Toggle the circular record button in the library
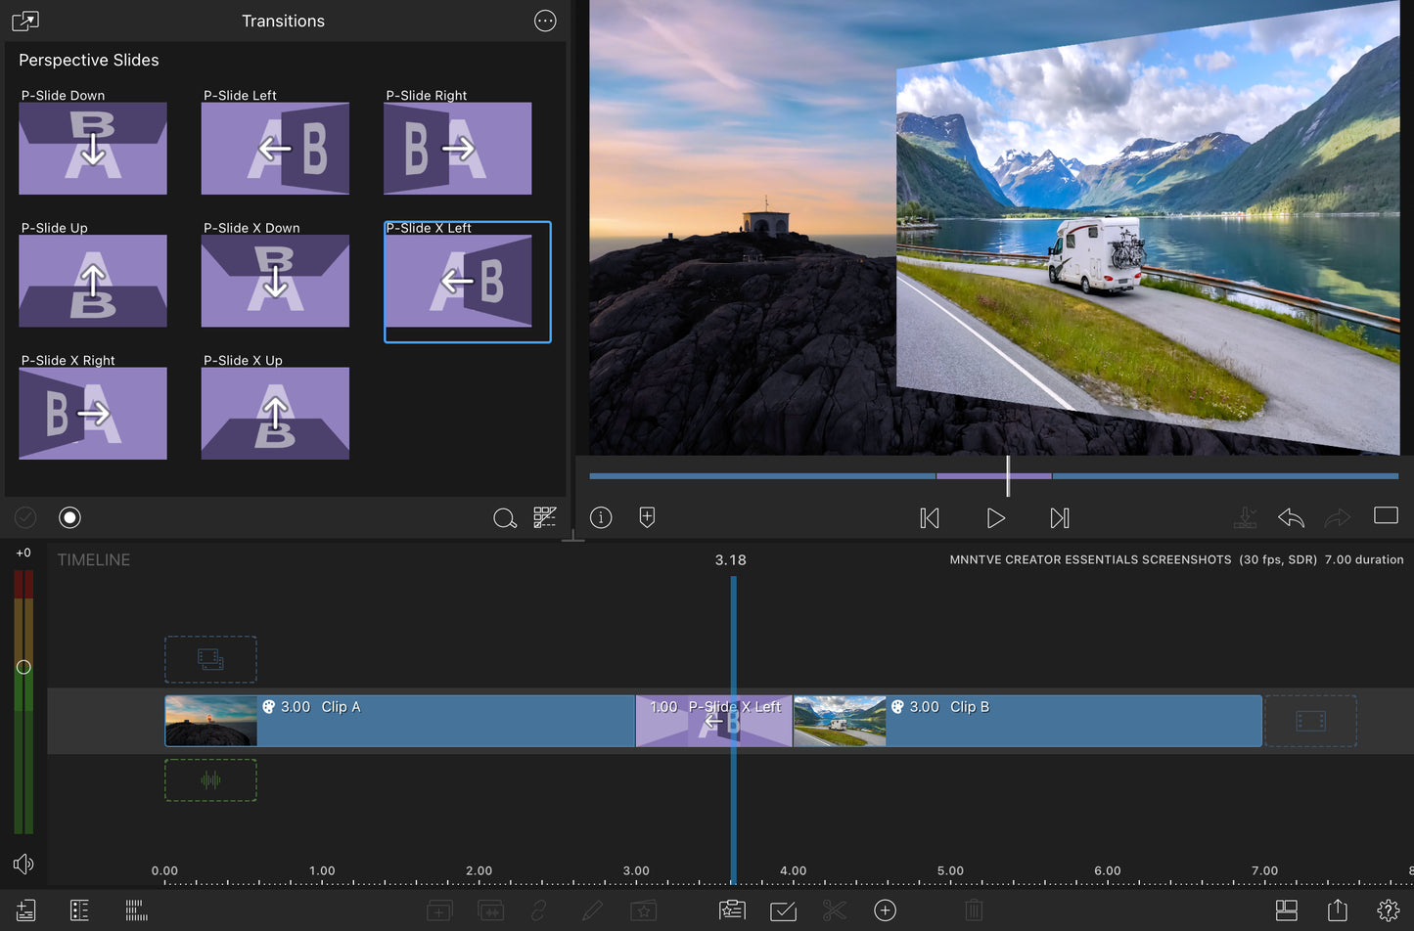 pyautogui.click(x=69, y=518)
